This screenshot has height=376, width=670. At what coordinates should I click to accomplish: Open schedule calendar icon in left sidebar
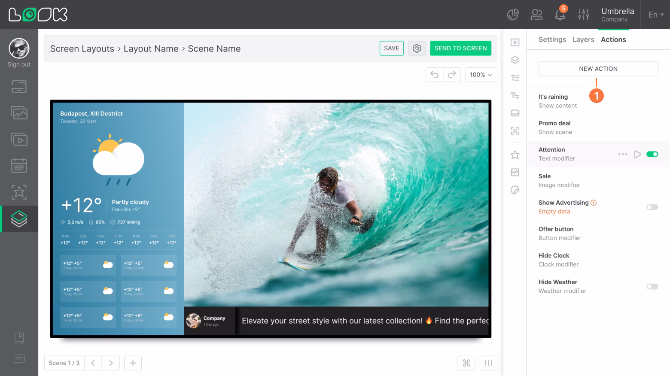(19, 166)
